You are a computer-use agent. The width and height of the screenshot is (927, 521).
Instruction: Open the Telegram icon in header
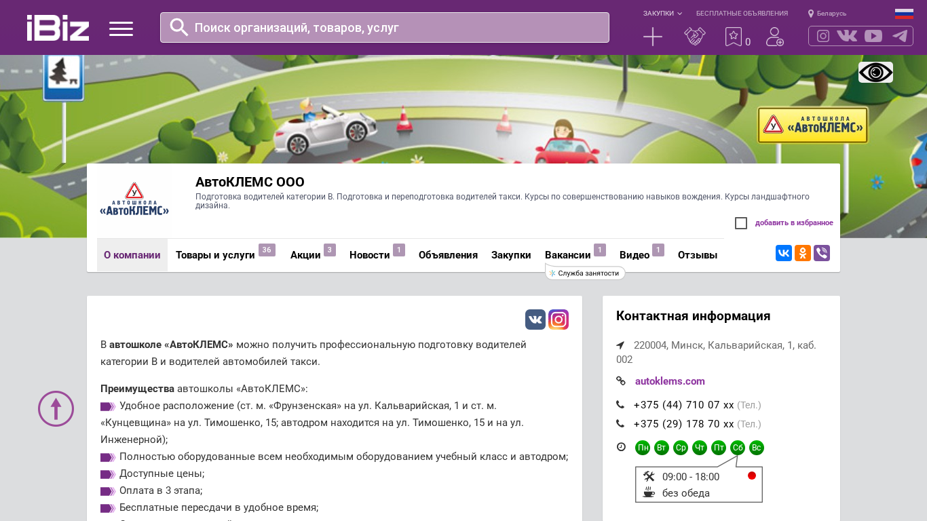900,36
